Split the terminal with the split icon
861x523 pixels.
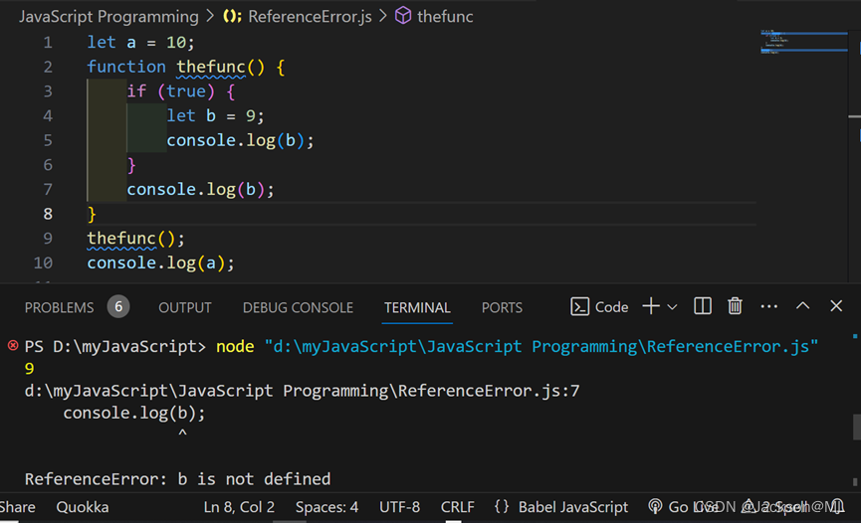[703, 306]
